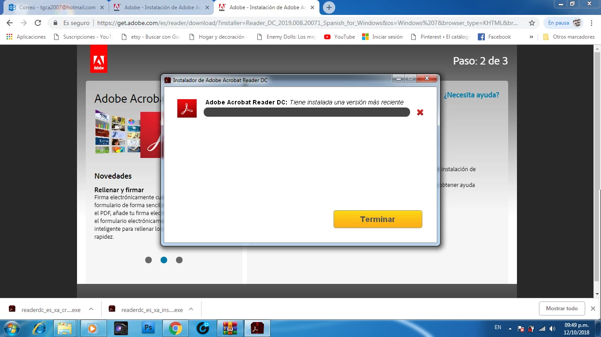Screen dimensions: 601x337
Task: Open a new browser tab
Action: click(x=329, y=7)
